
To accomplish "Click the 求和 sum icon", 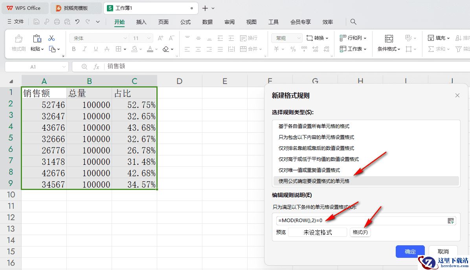I will pyautogui.click(x=431, y=49).
